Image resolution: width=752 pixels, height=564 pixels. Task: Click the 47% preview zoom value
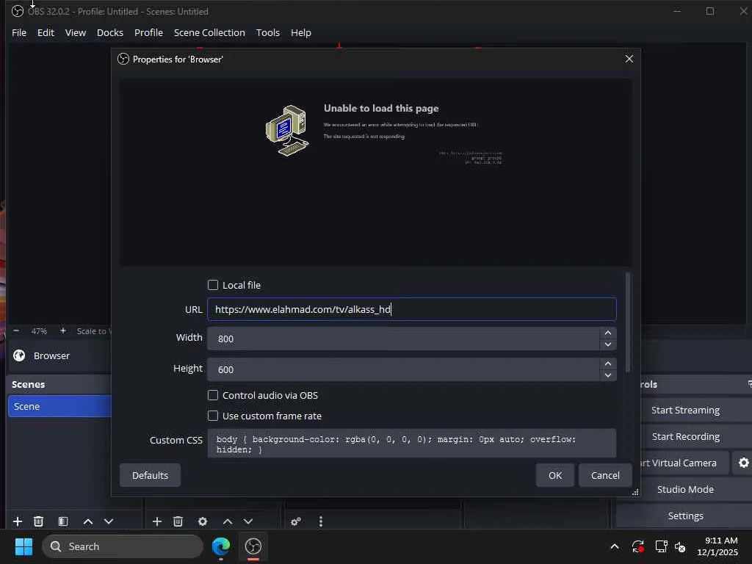39,331
